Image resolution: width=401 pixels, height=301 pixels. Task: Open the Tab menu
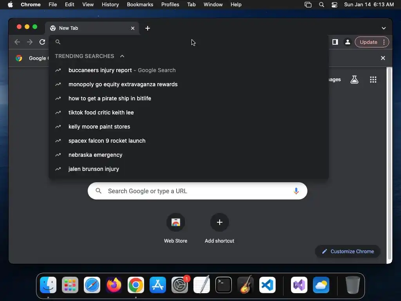pyautogui.click(x=191, y=5)
